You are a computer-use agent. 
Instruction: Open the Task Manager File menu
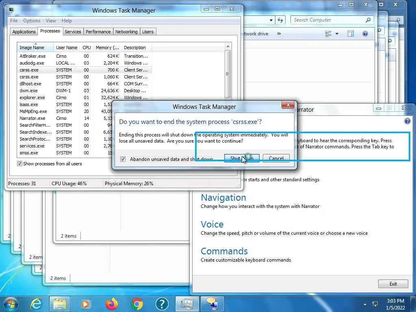(x=14, y=21)
